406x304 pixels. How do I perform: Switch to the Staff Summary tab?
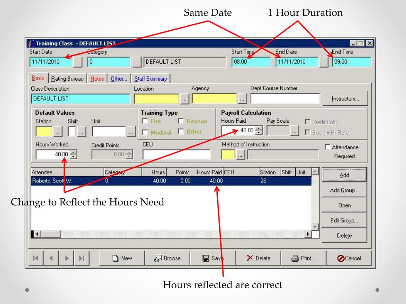click(150, 79)
